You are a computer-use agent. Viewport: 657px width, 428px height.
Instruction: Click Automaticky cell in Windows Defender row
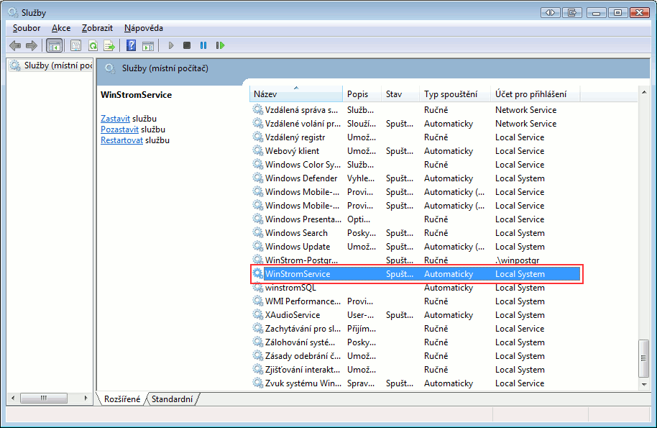tap(449, 178)
